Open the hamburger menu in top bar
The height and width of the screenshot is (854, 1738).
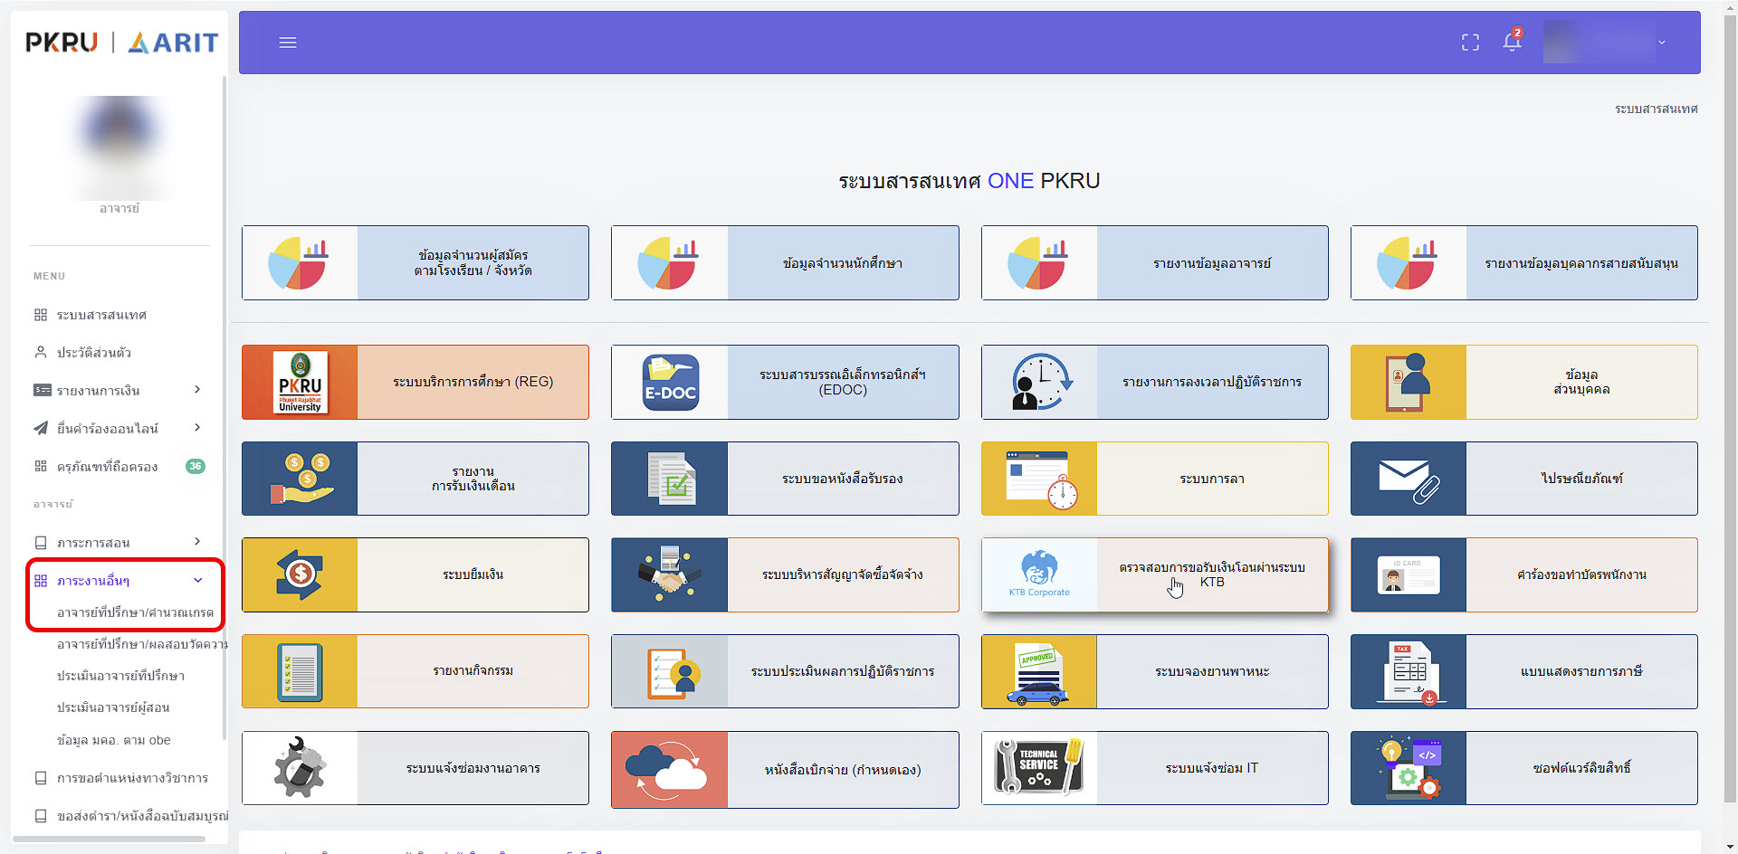(288, 43)
